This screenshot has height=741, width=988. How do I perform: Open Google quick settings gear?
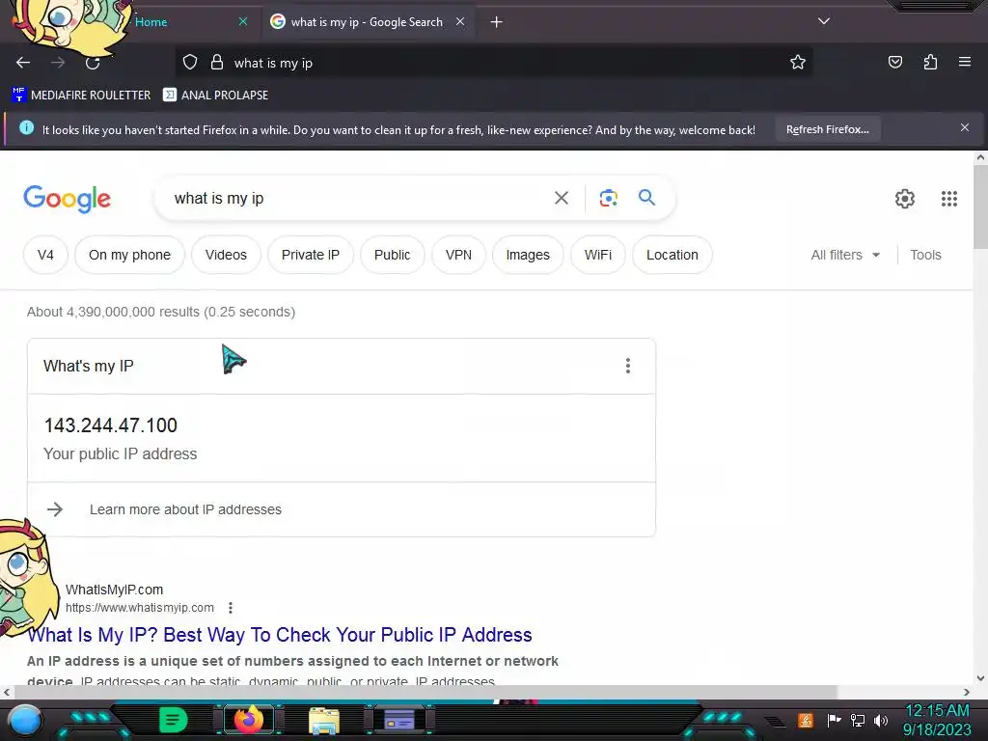pyautogui.click(x=904, y=199)
